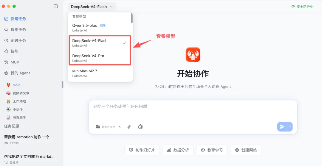Click the scheduled tasks clock icon
The image size is (322, 166).
coord(6,40)
